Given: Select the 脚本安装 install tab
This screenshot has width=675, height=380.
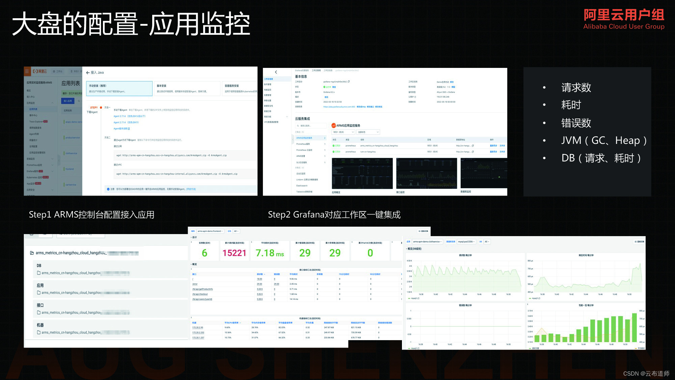Looking at the screenshot, I should coord(187,88).
